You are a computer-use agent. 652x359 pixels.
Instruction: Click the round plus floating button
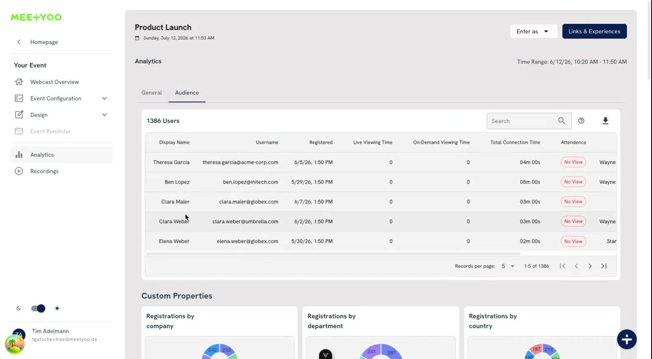click(x=626, y=339)
